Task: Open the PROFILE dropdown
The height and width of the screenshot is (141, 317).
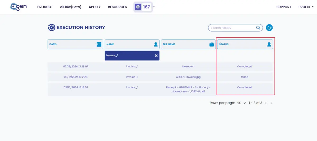Action: coord(306,7)
